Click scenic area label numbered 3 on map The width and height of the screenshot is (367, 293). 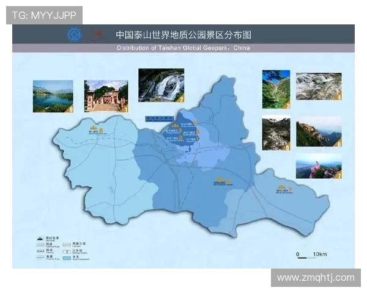click(191, 133)
